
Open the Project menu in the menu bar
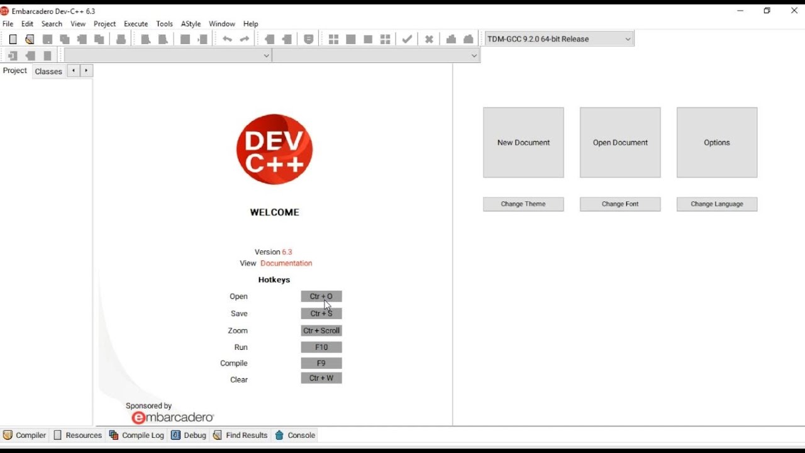(104, 24)
